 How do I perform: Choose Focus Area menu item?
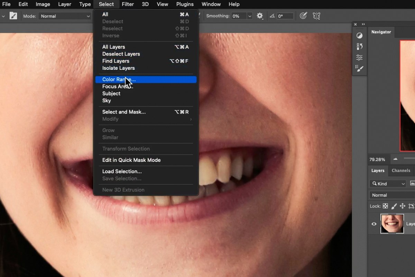(146, 87)
